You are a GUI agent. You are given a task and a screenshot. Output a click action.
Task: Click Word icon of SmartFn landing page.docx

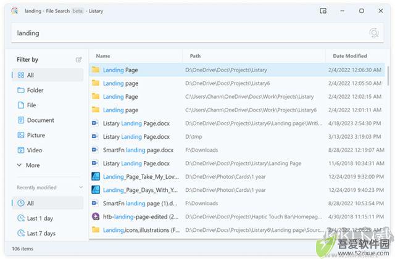[95, 150]
